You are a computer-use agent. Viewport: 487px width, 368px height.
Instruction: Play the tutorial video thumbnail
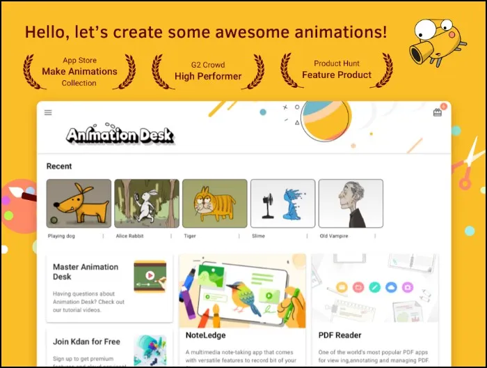[150, 276]
